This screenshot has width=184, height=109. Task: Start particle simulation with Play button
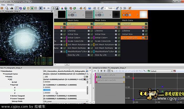point(40,8)
